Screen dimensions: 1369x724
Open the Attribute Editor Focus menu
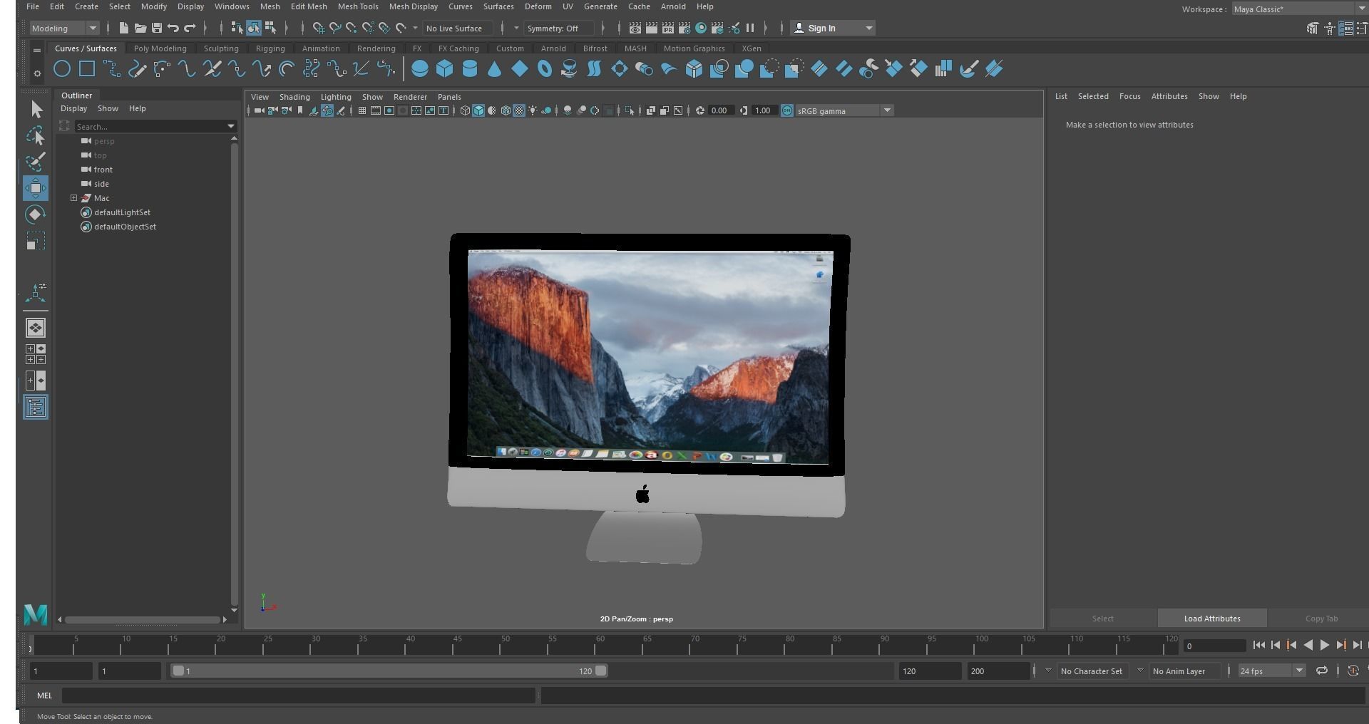(1129, 96)
